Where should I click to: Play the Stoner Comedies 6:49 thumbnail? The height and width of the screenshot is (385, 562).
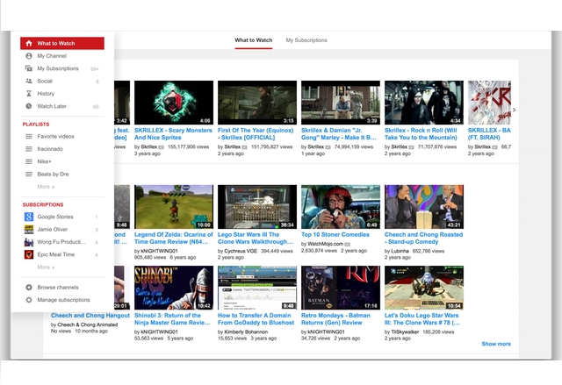pos(341,207)
